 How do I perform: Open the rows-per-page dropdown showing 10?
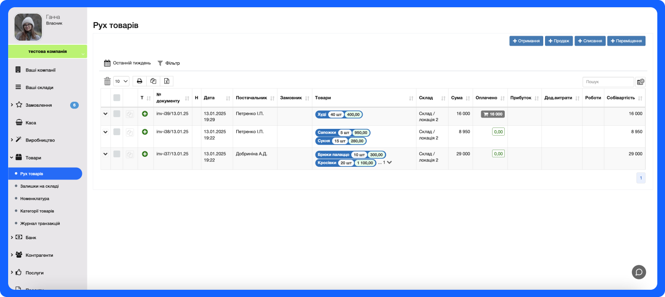[x=121, y=81]
